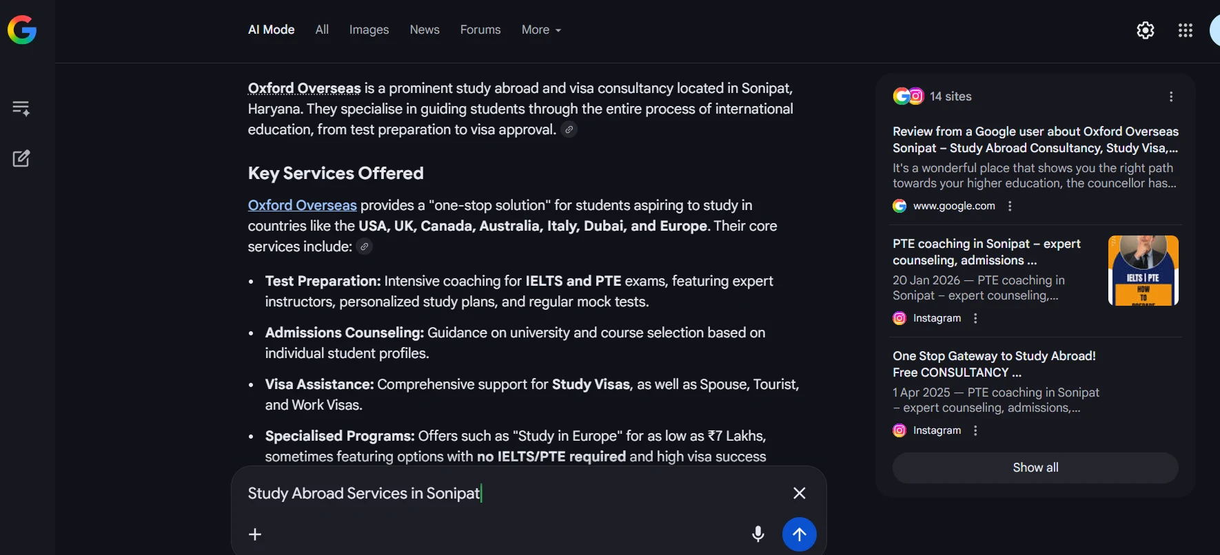
Task: Open the Settings gear icon
Action: (x=1145, y=30)
